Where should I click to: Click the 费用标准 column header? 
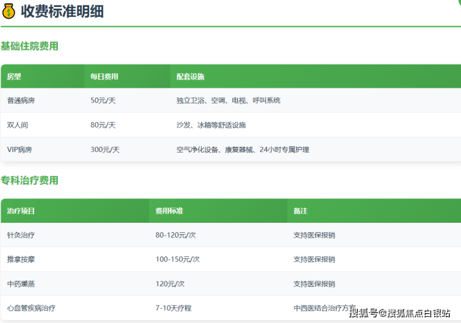pos(169,211)
